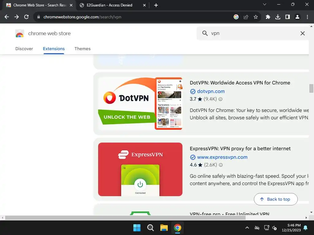This screenshot has height=235, width=314.
Task: Open the Downloads icon in the toolbar
Action: click(278, 17)
